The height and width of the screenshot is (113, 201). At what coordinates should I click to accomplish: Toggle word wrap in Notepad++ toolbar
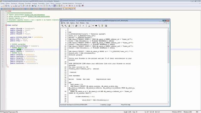tap(50, 6)
